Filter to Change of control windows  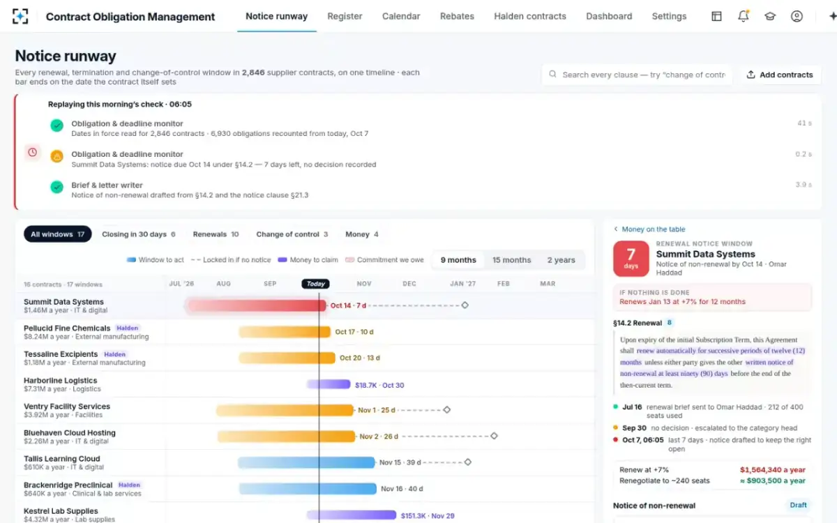(292, 234)
